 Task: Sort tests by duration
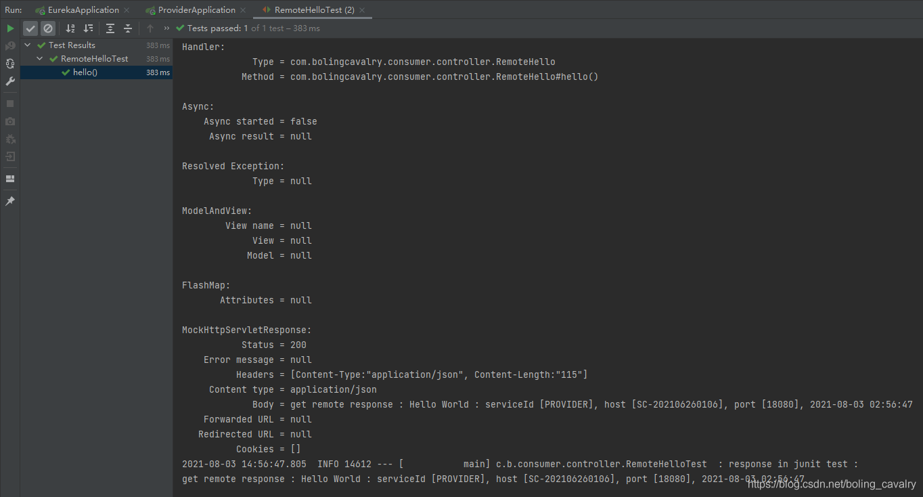[88, 28]
